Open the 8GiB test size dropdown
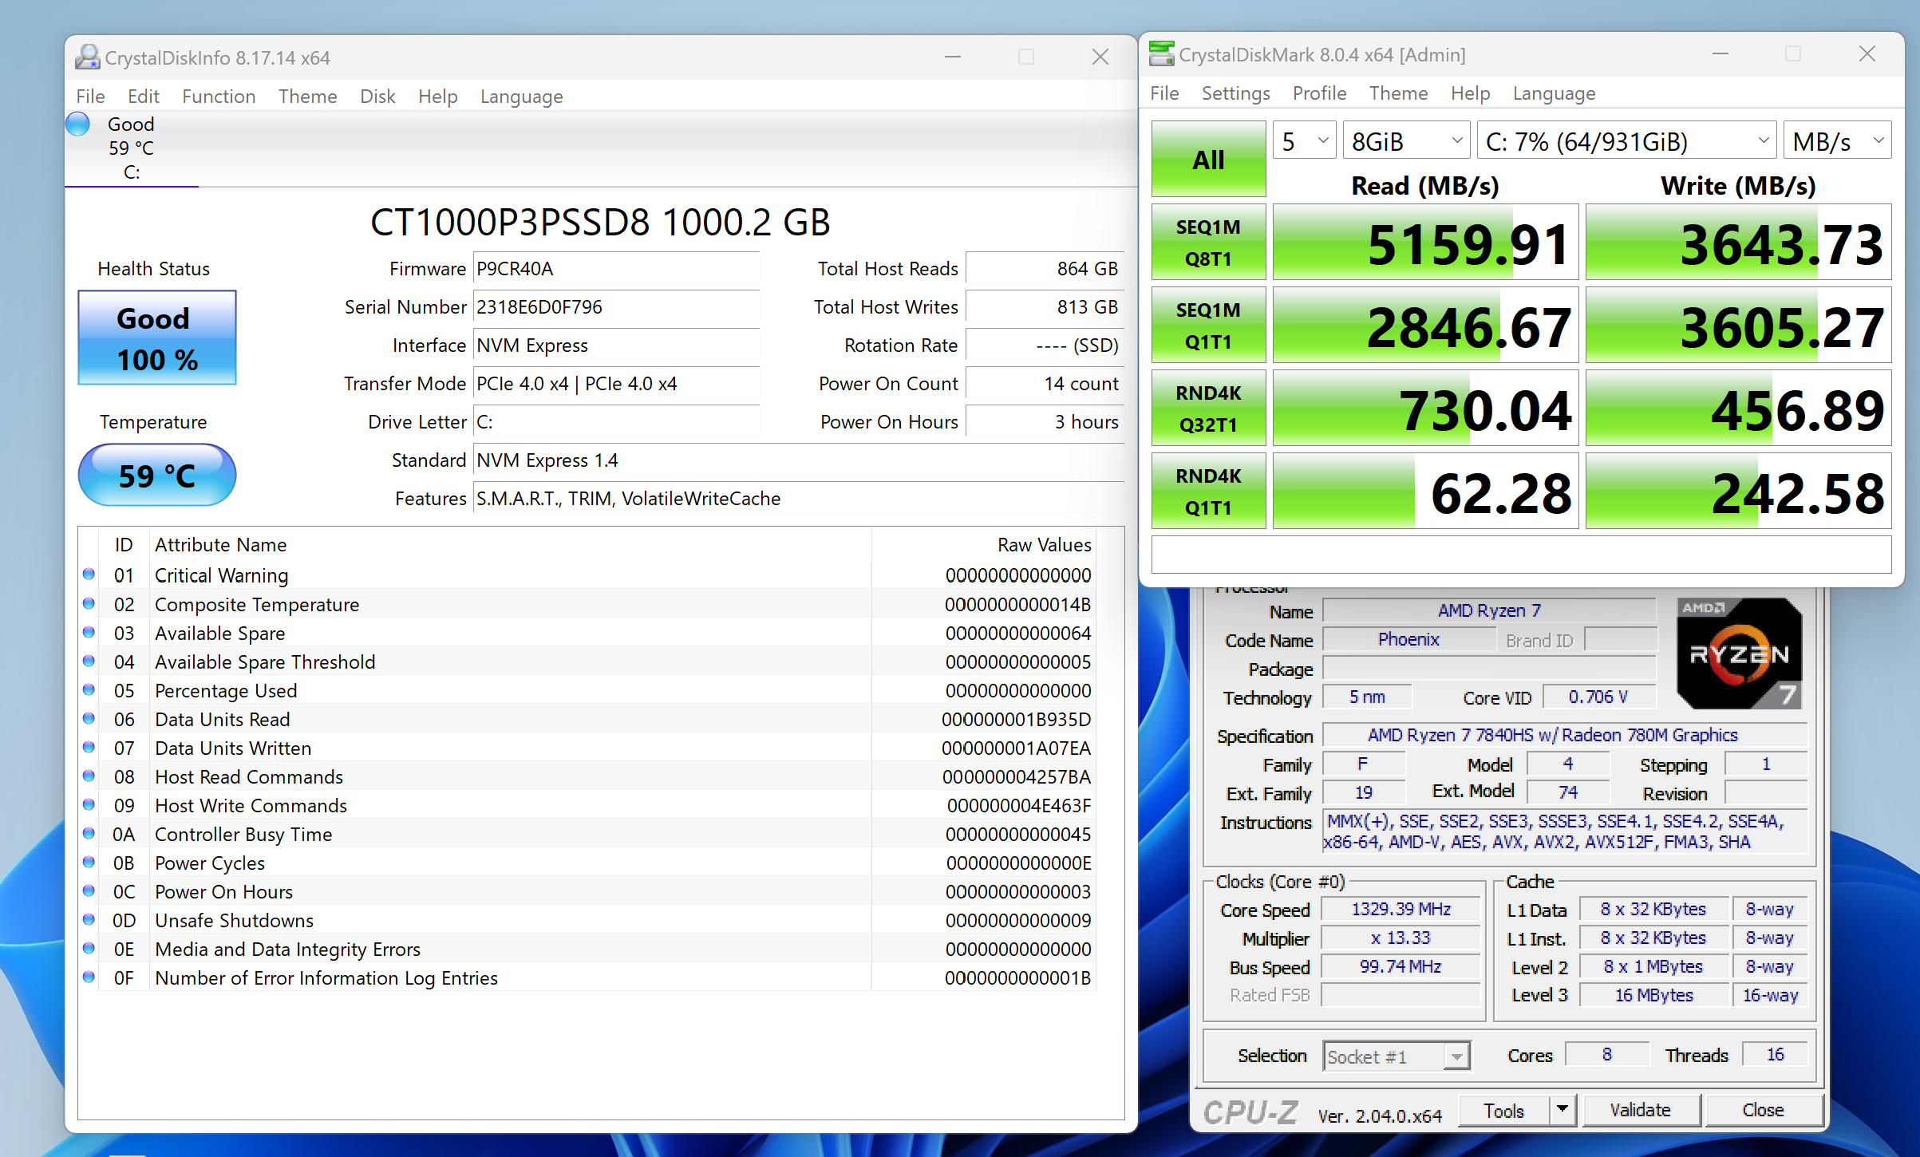1920x1157 pixels. tap(1405, 141)
